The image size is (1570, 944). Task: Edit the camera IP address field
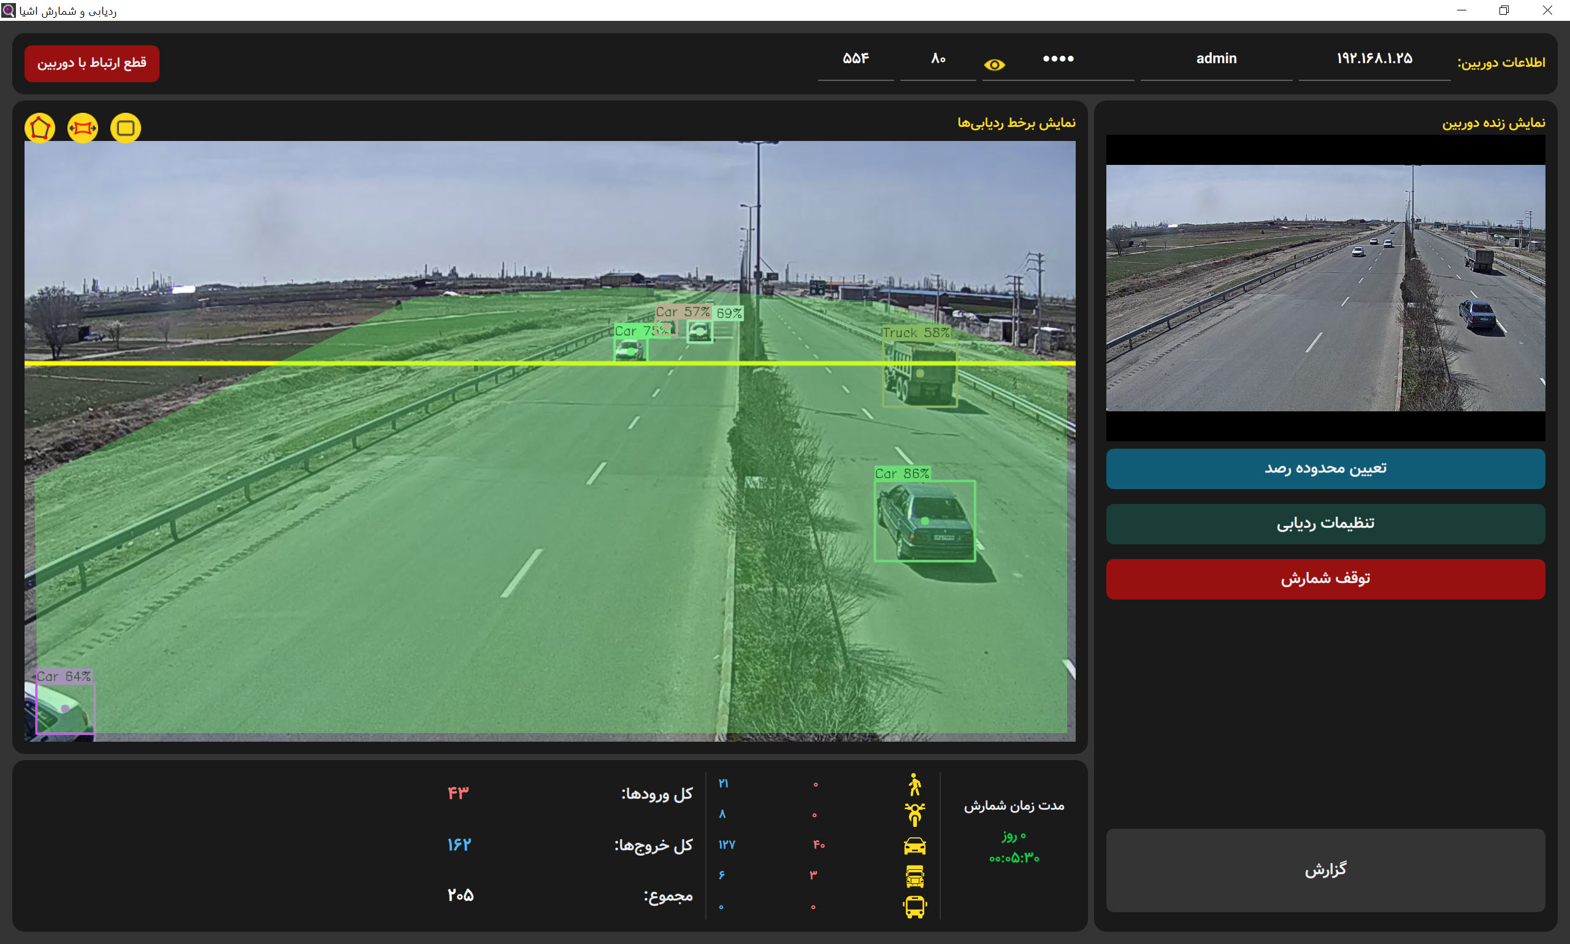[x=1374, y=60]
